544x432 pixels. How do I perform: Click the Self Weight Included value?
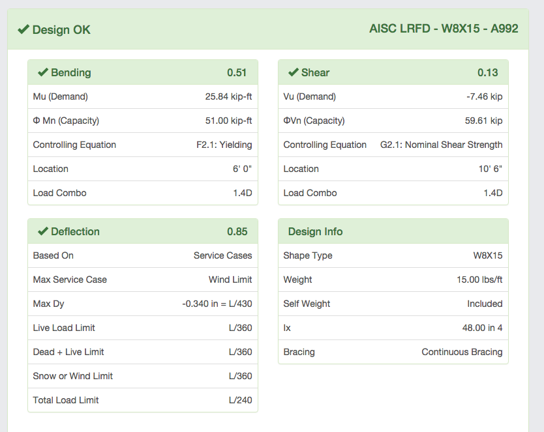coord(485,304)
